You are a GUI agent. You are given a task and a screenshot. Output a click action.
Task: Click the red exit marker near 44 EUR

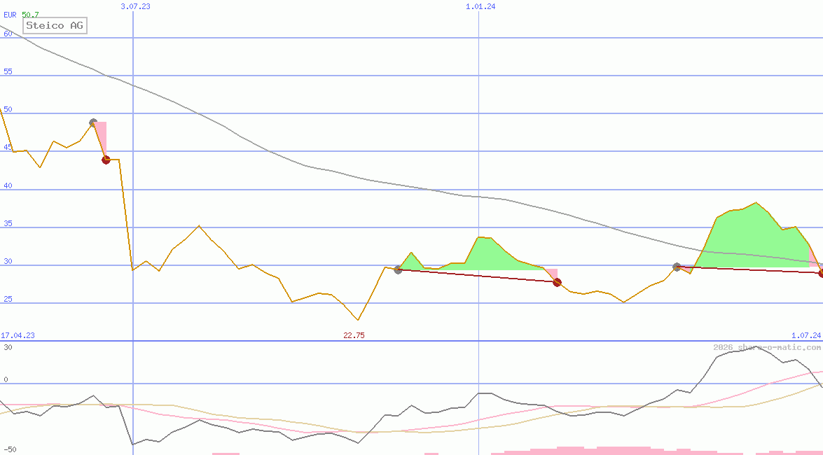[106, 160]
